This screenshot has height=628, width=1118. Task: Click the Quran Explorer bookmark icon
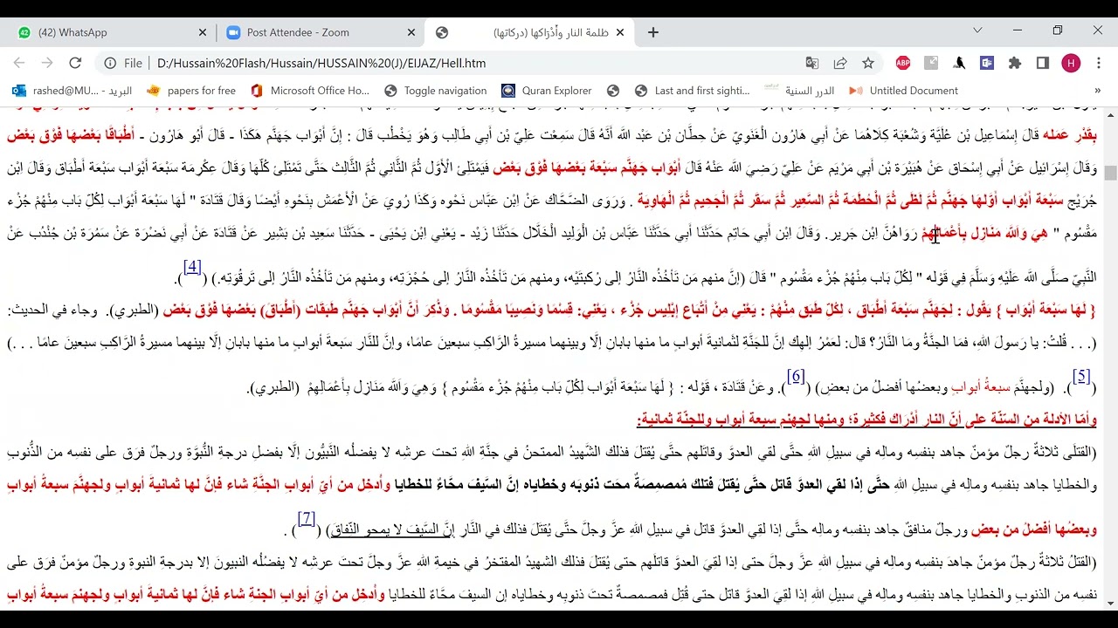coord(508,91)
